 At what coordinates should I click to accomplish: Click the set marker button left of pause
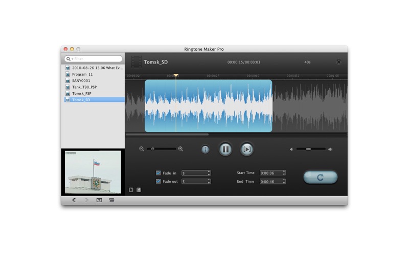pyautogui.click(x=206, y=150)
